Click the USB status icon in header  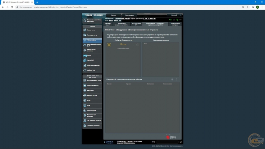(x=180, y=20)
